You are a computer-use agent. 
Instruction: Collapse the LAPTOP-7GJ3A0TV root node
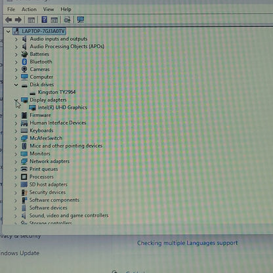8,31
